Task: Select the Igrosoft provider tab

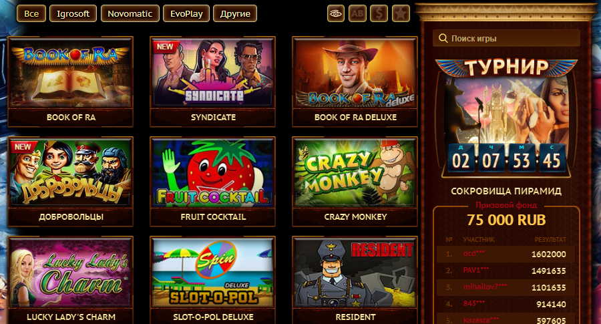Action: pyautogui.click(x=73, y=14)
